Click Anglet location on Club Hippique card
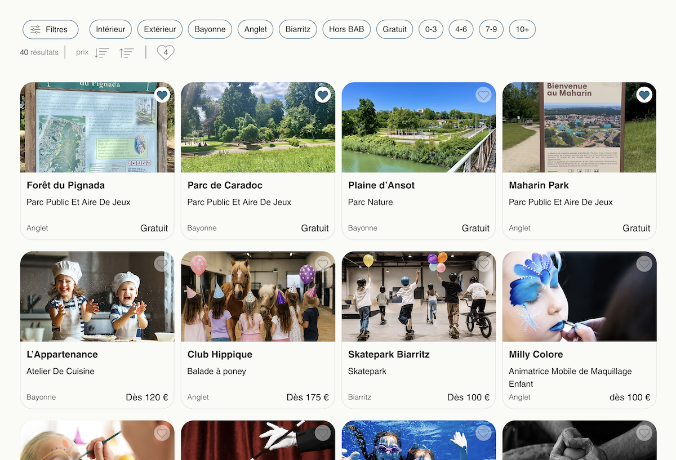The image size is (676, 460). [x=198, y=397]
